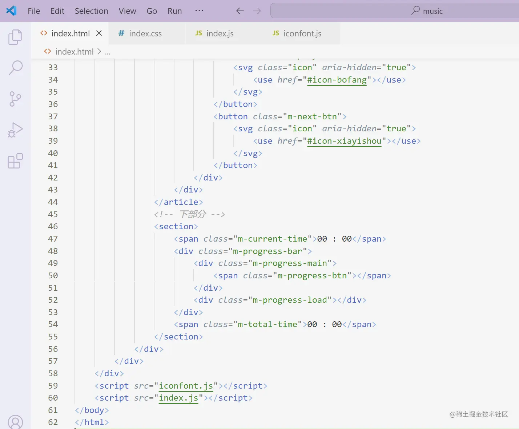
Task: Click the 下部分 comment text
Action: coord(193,214)
